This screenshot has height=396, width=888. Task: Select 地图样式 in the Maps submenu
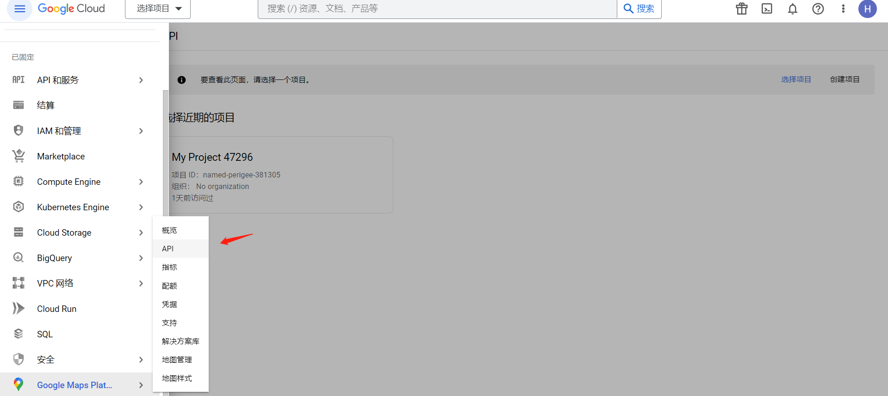180,378
